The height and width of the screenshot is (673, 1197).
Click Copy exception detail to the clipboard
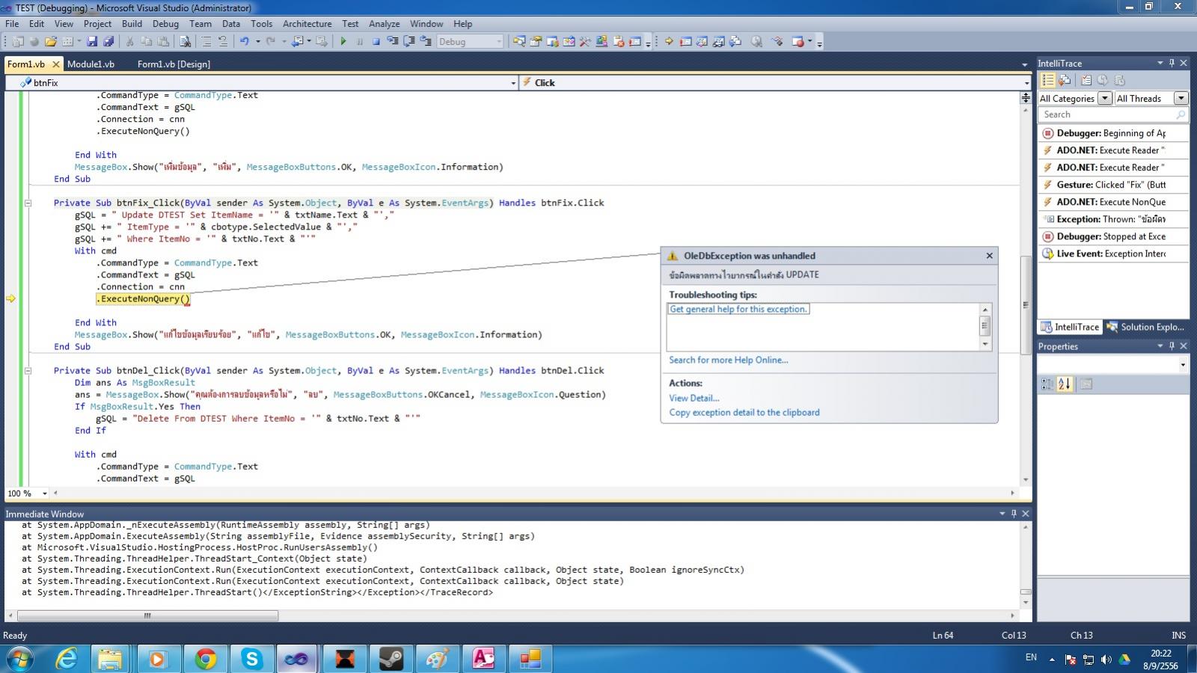[x=744, y=412]
